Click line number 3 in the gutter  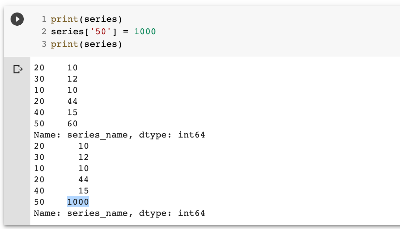pos(43,44)
